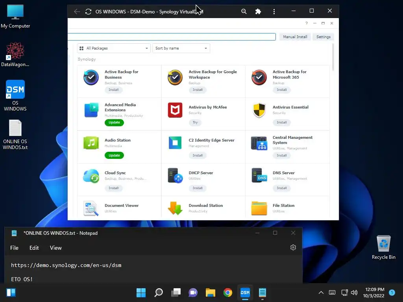Image resolution: width=403 pixels, height=302 pixels.
Task: Open Widgets button at taskbar left
Action: point(11,293)
